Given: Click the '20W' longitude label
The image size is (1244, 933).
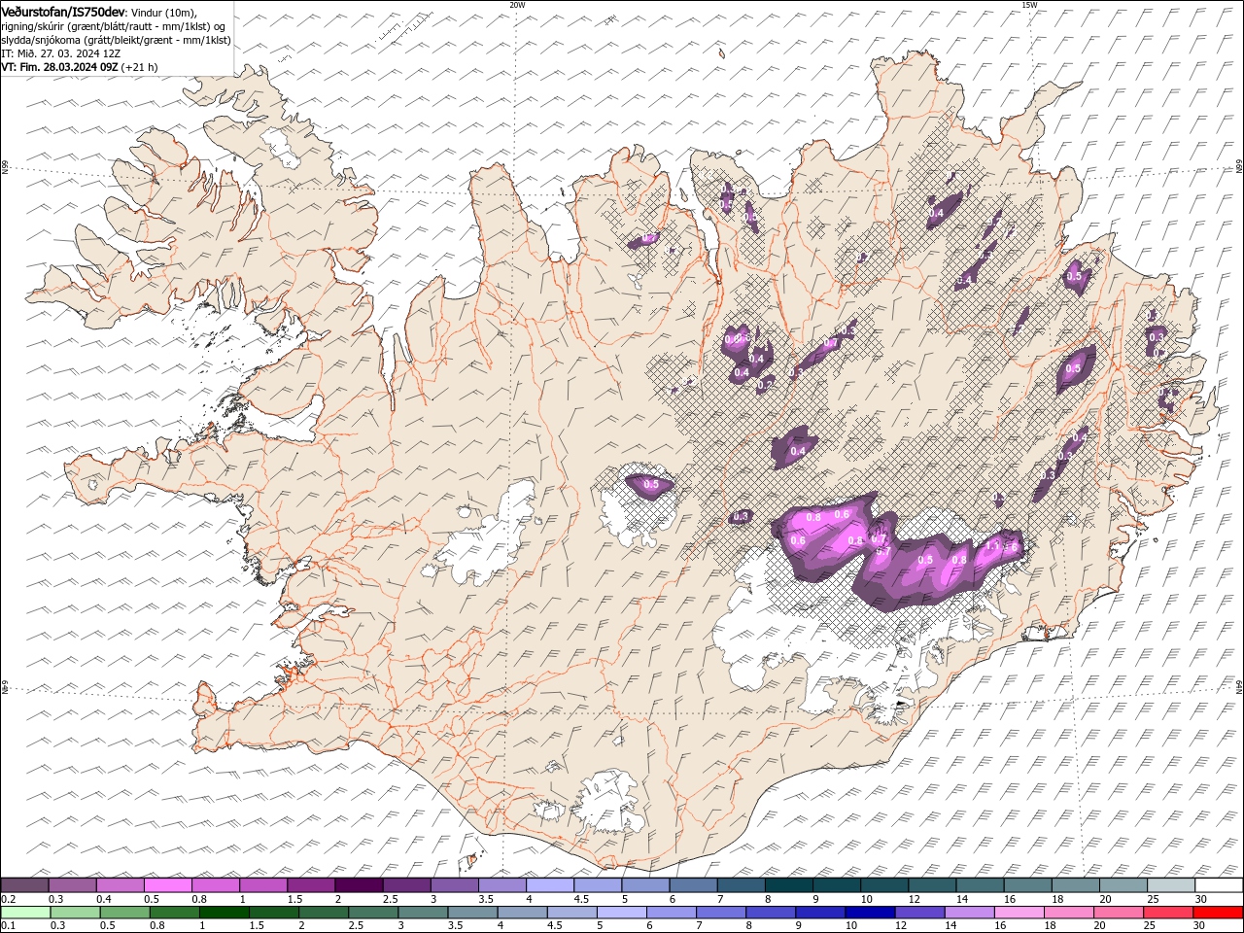Looking at the screenshot, I should pos(517,5).
